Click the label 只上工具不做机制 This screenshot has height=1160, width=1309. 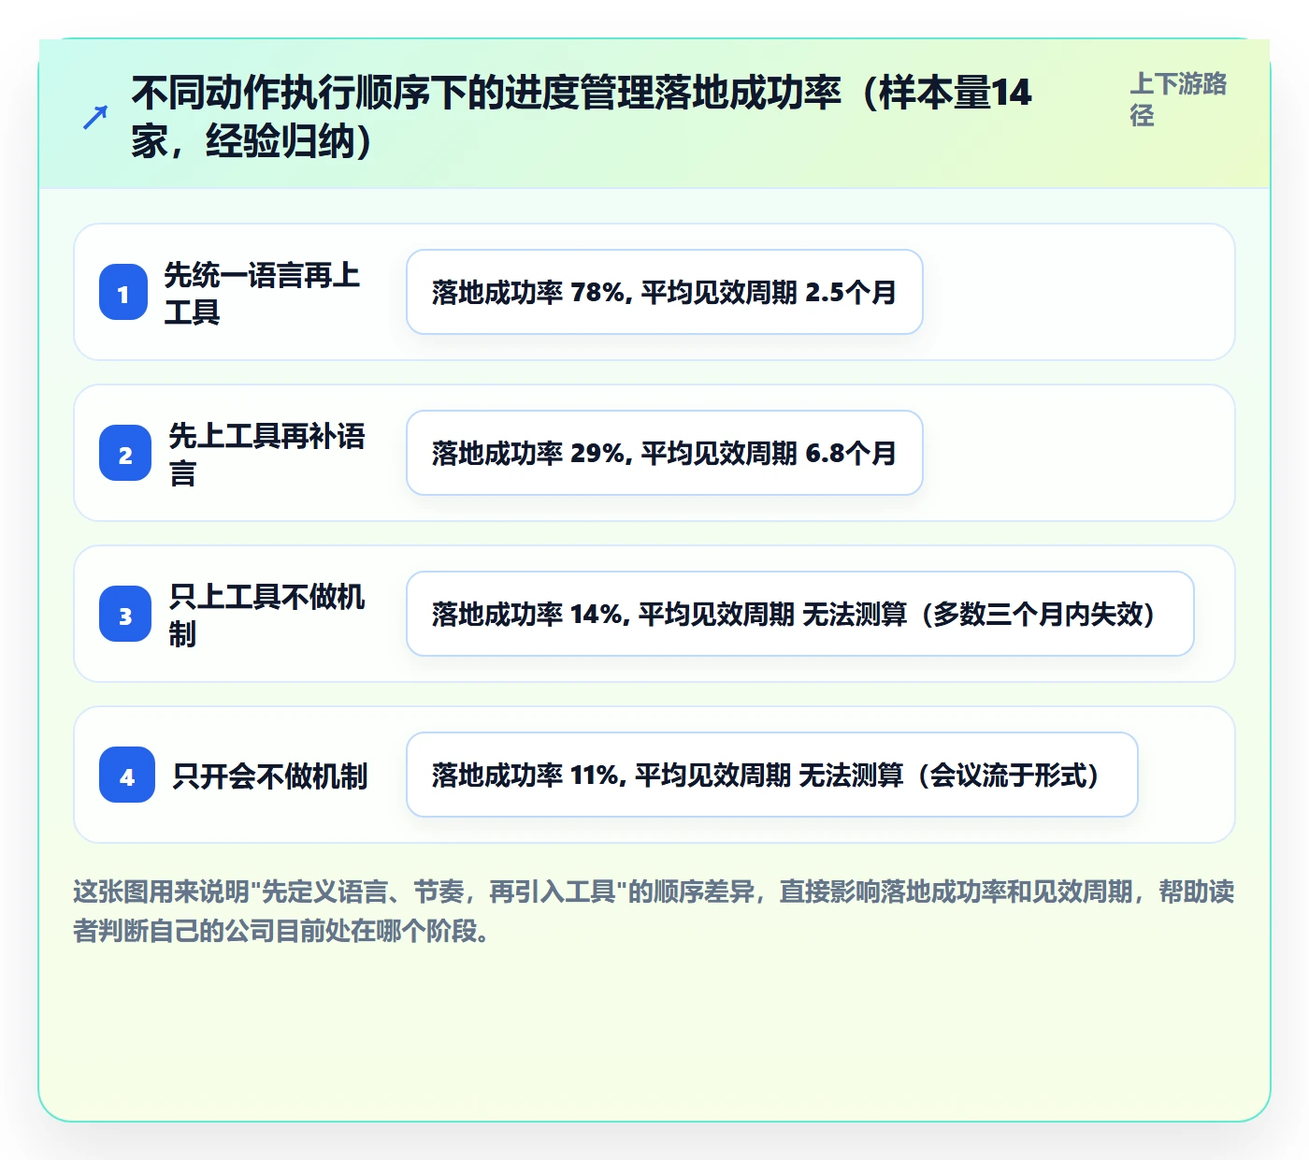click(266, 615)
